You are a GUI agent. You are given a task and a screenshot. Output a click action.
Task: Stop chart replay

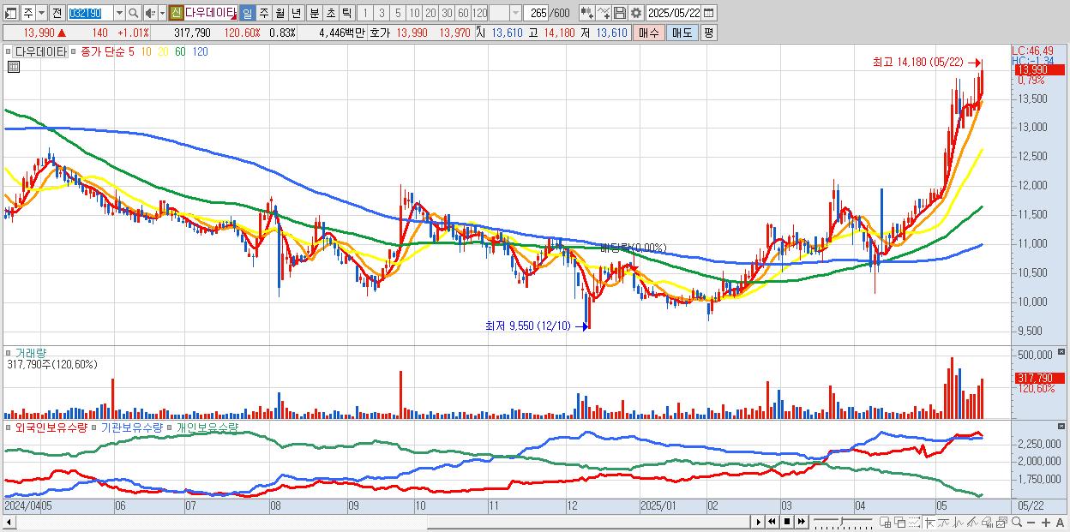(x=786, y=522)
